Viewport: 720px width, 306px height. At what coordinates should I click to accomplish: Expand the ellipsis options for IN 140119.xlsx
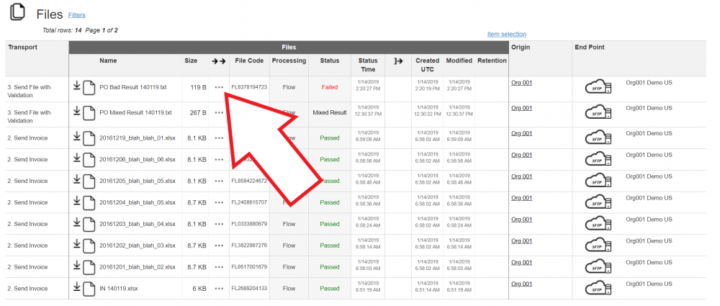point(219,289)
